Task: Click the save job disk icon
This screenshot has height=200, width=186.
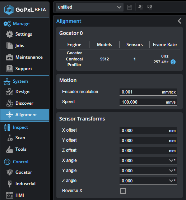Action: click(130, 7)
